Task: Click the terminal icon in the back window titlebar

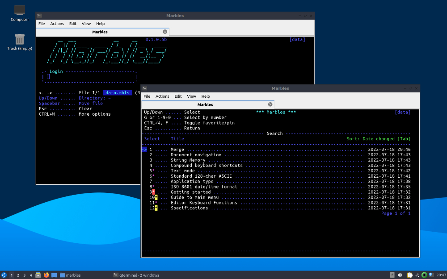Action: pos(40,16)
